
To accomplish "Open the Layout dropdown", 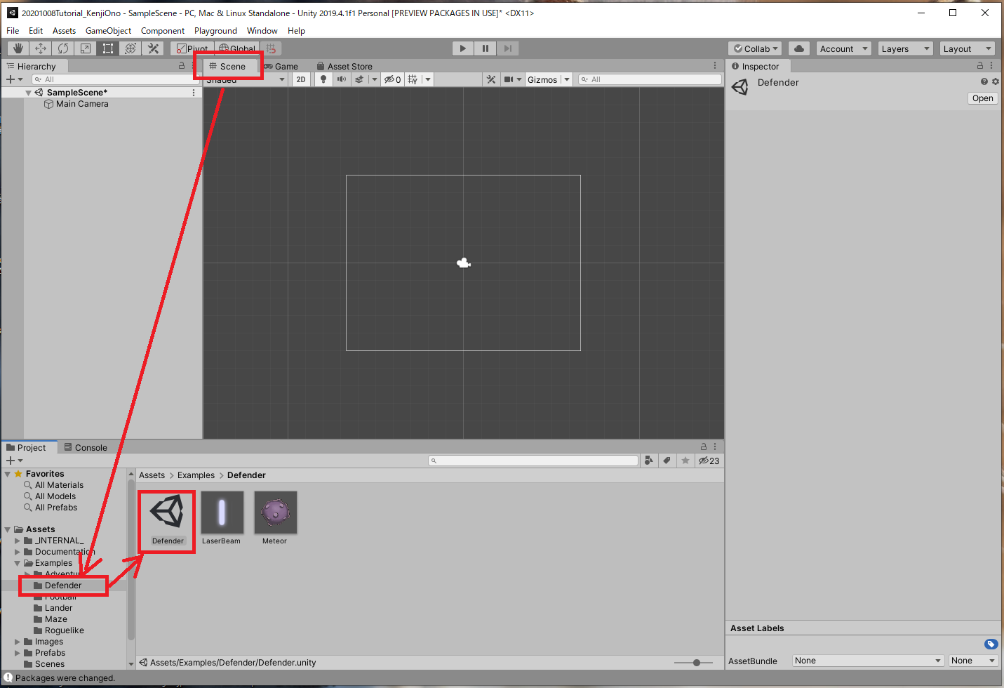I will pos(968,48).
